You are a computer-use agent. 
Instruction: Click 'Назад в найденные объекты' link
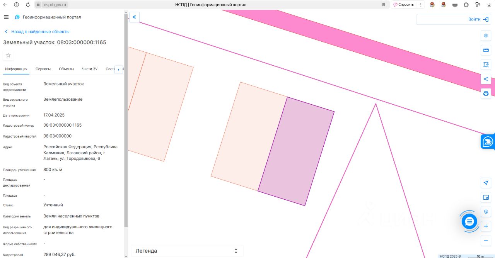click(x=37, y=32)
